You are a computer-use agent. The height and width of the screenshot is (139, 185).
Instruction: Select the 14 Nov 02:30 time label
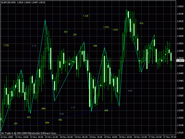click(x=66, y=137)
